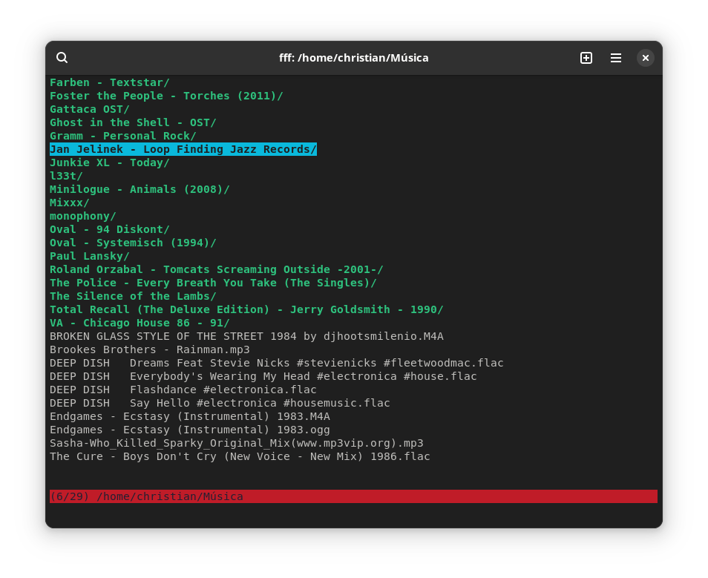Select the Mixxx folder
Image resolution: width=708 pixels, height=578 pixels.
point(70,203)
